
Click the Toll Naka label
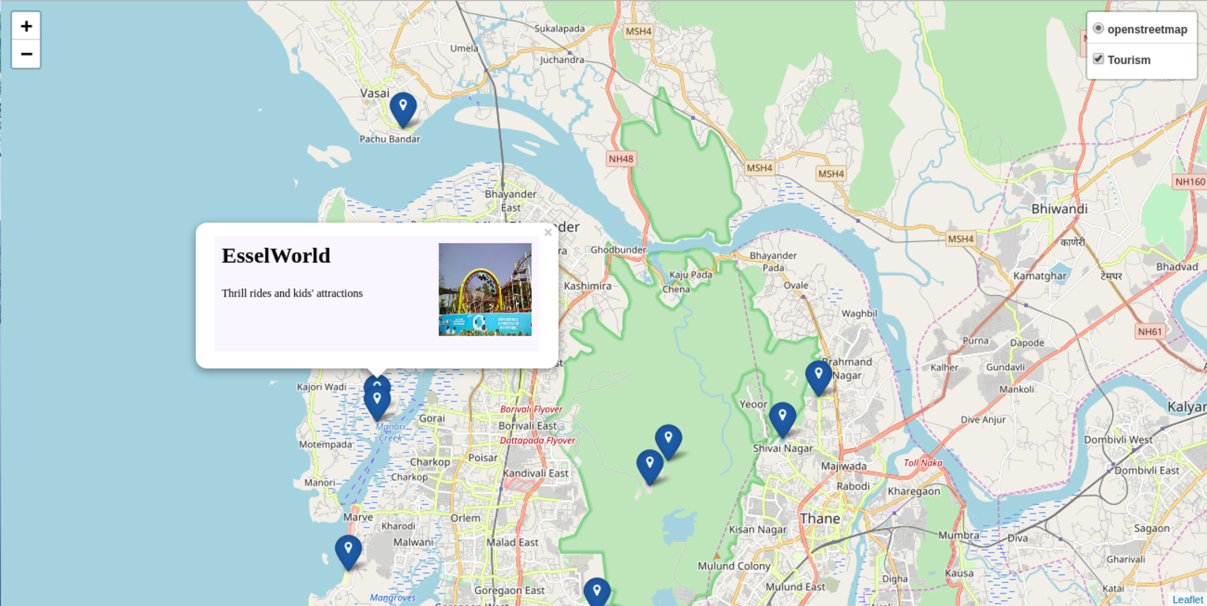923,463
